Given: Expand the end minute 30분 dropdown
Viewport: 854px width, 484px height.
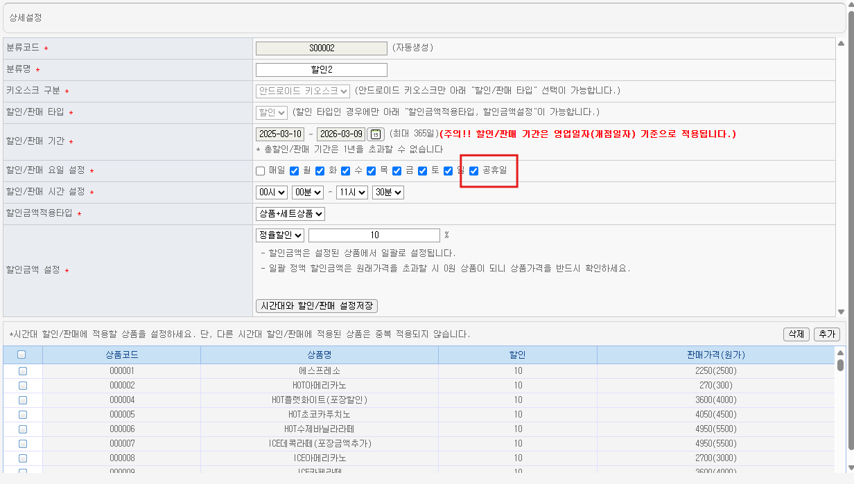Looking at the screenshot, I should pyautogui.click(x=388, y=192).
